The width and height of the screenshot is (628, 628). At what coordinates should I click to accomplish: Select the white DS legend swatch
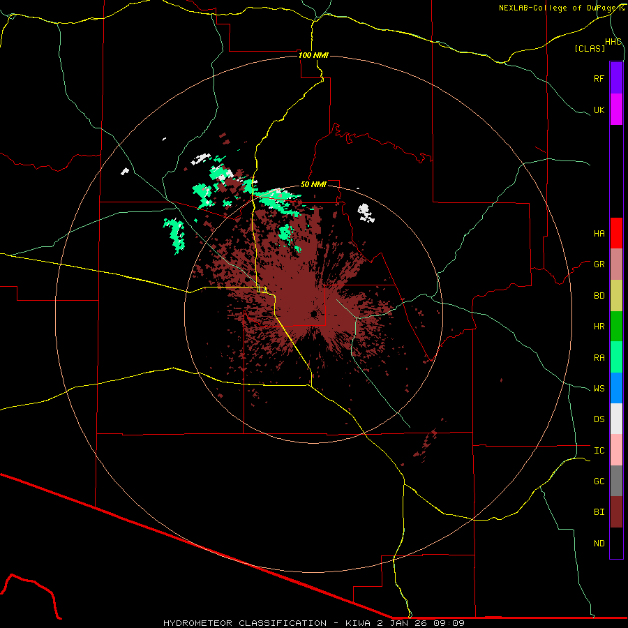616,419
